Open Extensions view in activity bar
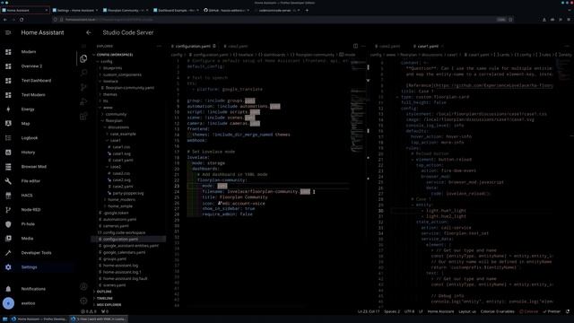 coord(83,116)
